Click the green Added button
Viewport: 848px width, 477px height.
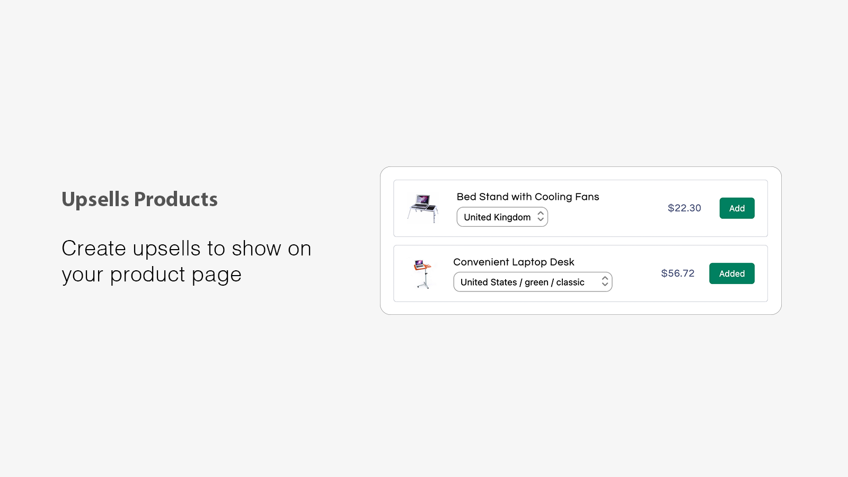[731, 273]
